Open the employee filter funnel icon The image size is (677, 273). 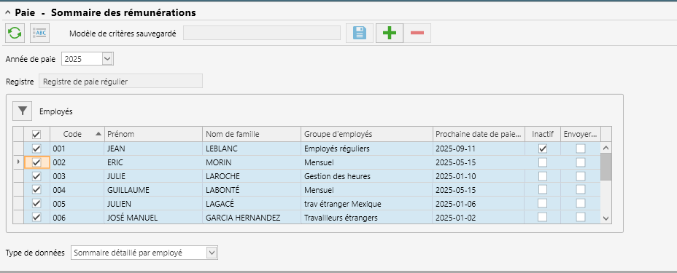click(23, 111)
